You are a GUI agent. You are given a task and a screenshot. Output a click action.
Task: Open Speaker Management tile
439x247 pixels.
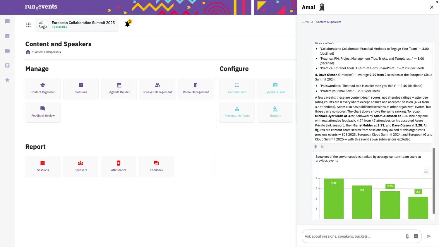click(157, 89)
